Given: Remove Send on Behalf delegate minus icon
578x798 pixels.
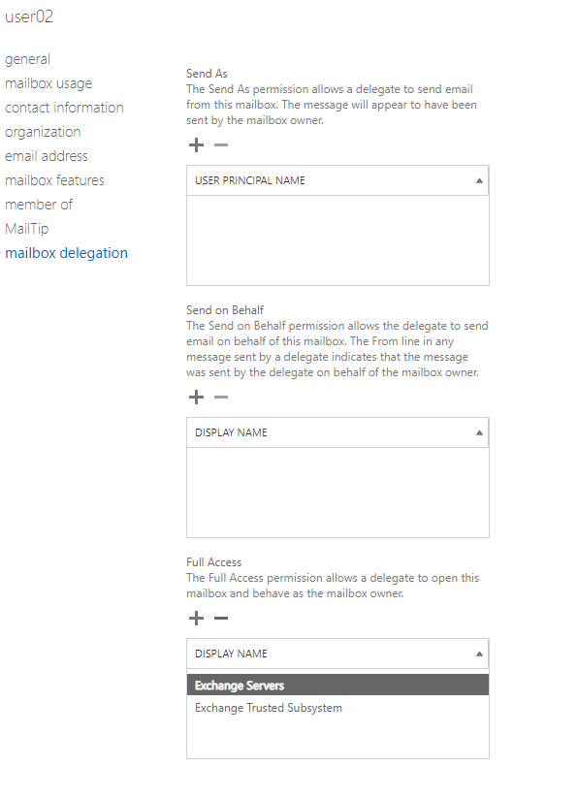Looking at the screenshot, I should point(221,397).
